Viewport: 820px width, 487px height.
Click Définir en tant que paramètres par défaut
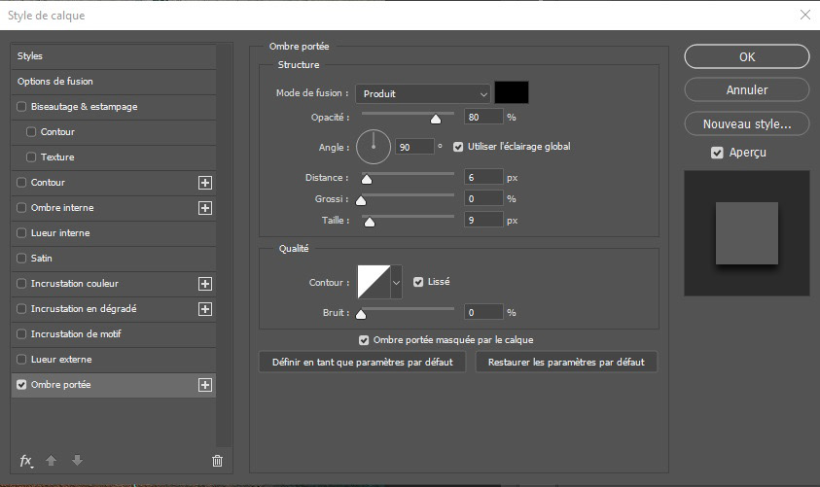tap(363, 363)
